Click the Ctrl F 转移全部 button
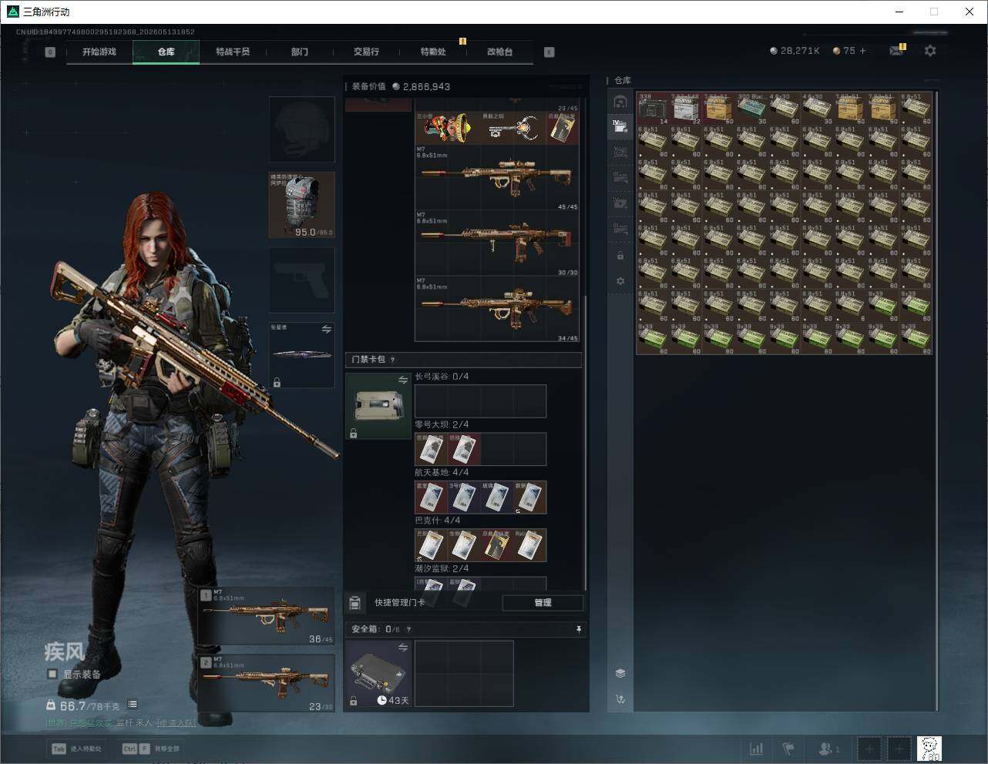988x764 pixels. (151, 748)
